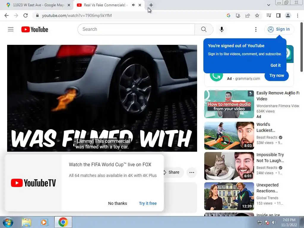Viewport: 304px width, 228px height.
Task: Bookmark this page with star icon
Action: point(257,15)
